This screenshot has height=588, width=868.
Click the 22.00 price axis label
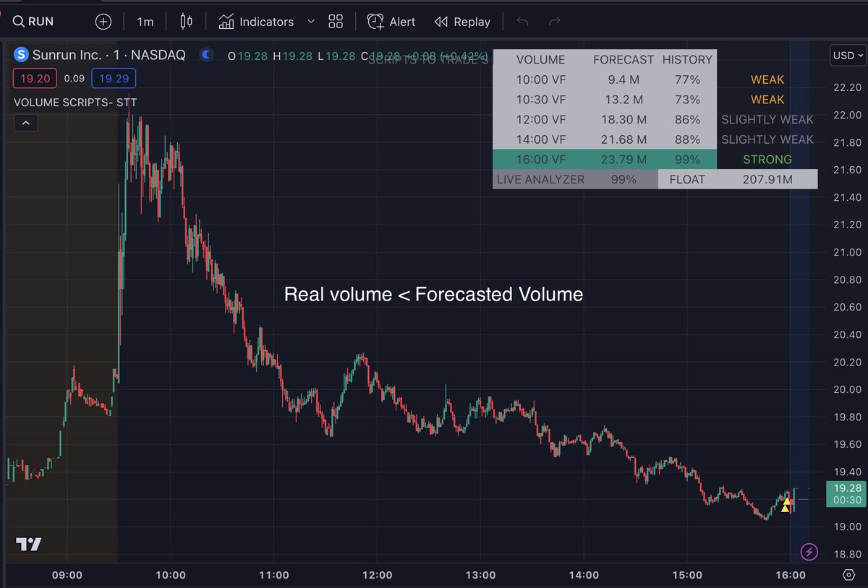(x=846, y=115)
